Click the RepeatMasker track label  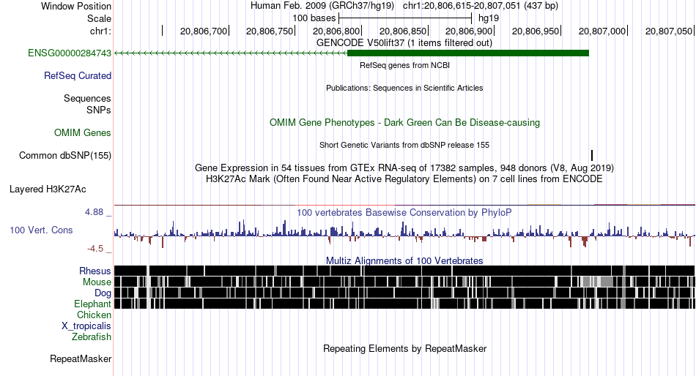coord(81,358)
